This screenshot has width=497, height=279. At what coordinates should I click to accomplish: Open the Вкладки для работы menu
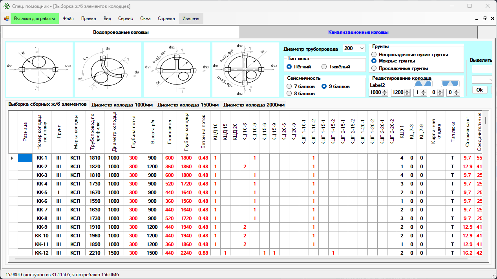35,18
